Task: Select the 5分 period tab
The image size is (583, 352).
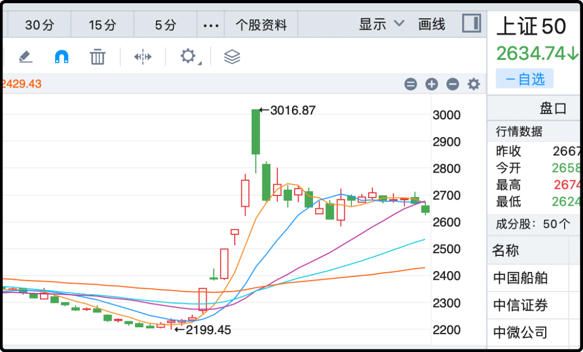Action: click(x=165, y=25)
